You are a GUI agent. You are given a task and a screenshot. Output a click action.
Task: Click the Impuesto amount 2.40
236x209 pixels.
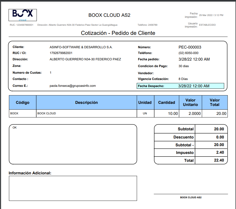[220, 152]
